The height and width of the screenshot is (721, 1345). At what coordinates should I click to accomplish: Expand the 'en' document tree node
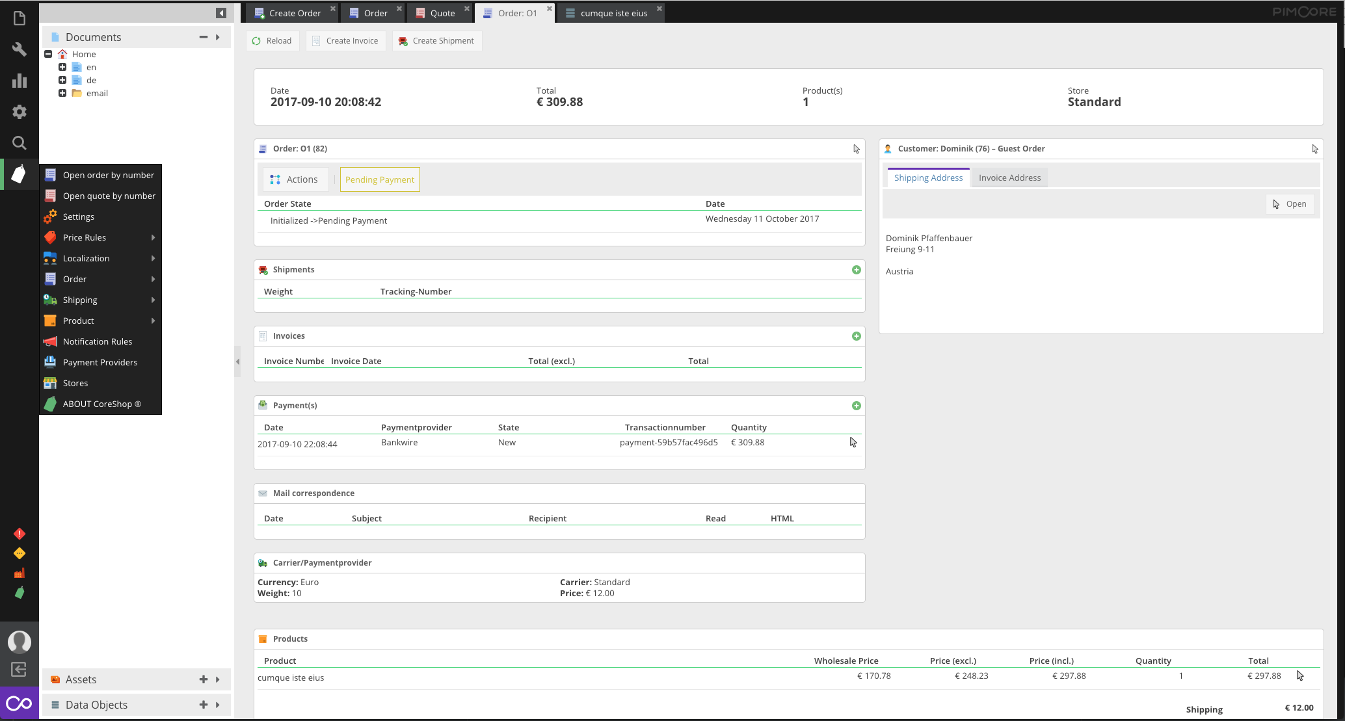tap(62, 67)
